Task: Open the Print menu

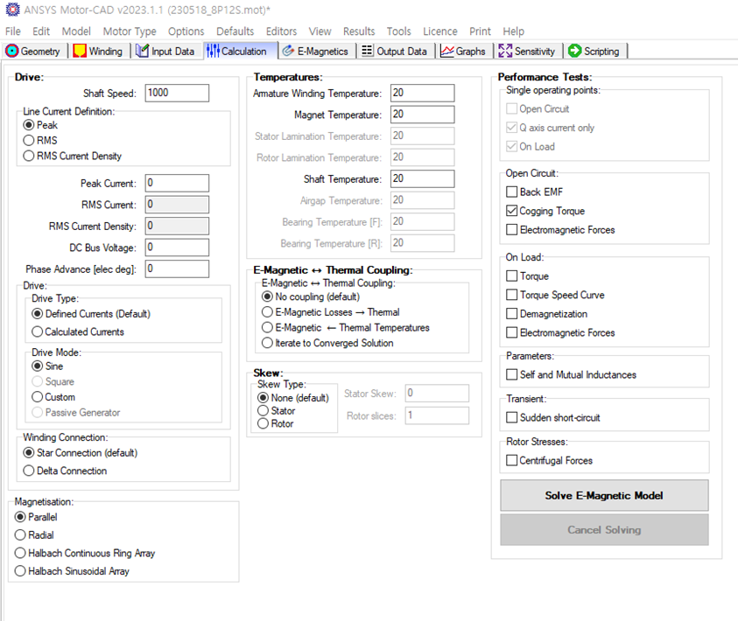Action: point(480,31)
